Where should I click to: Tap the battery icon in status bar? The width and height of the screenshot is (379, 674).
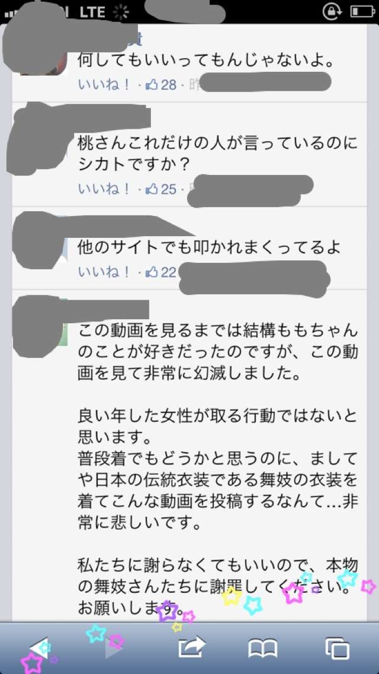coord(362,12)
